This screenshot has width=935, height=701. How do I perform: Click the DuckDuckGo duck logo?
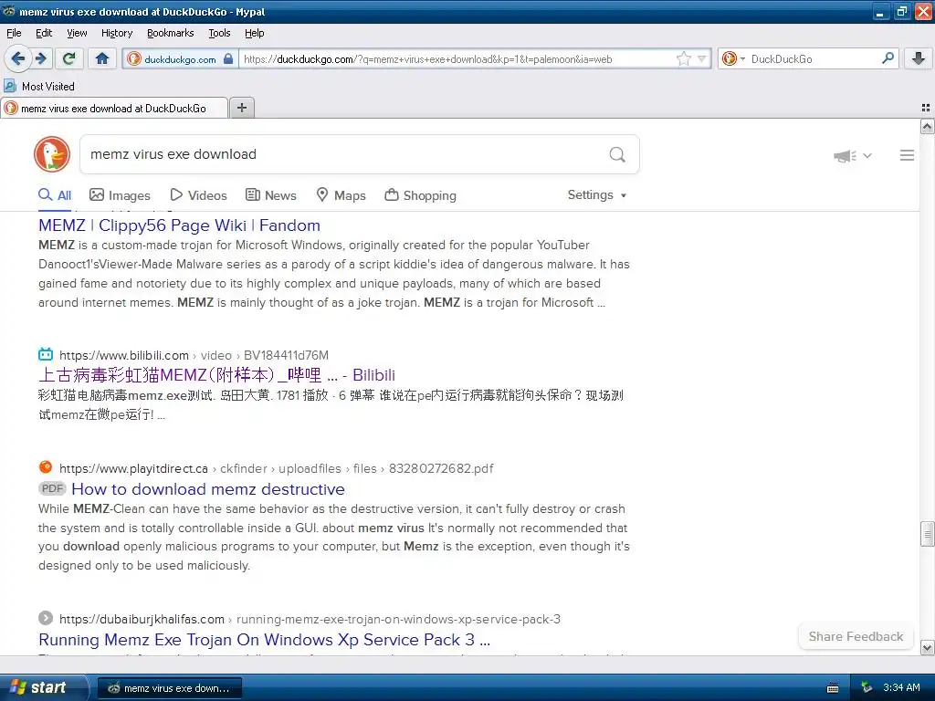(x=52, y=154)
